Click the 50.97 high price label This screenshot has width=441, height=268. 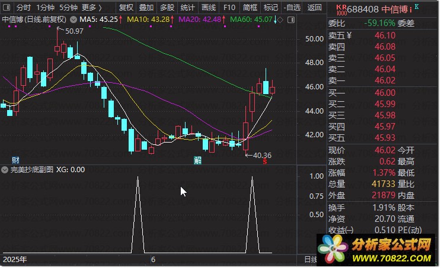tap(74, 31)
